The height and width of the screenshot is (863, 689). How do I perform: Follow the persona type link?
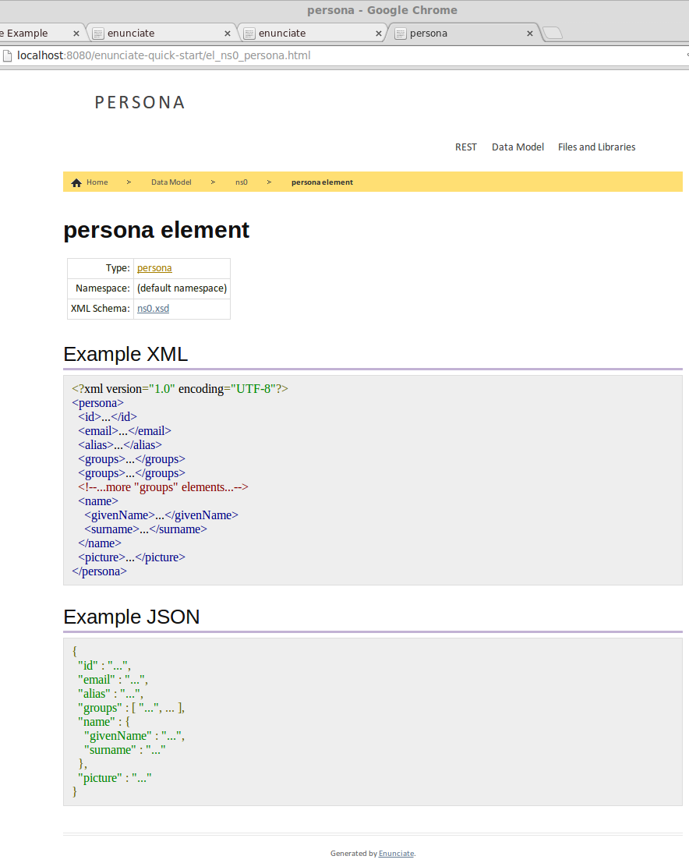pyautogui.click(x=154, y=268)
